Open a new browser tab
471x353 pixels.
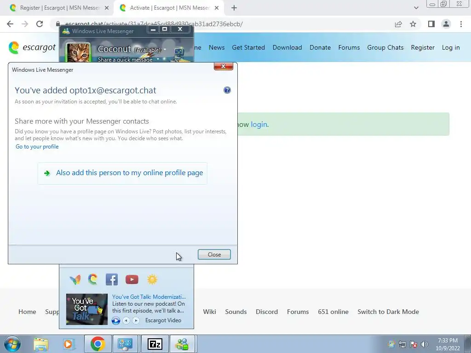tap(234, 8)
